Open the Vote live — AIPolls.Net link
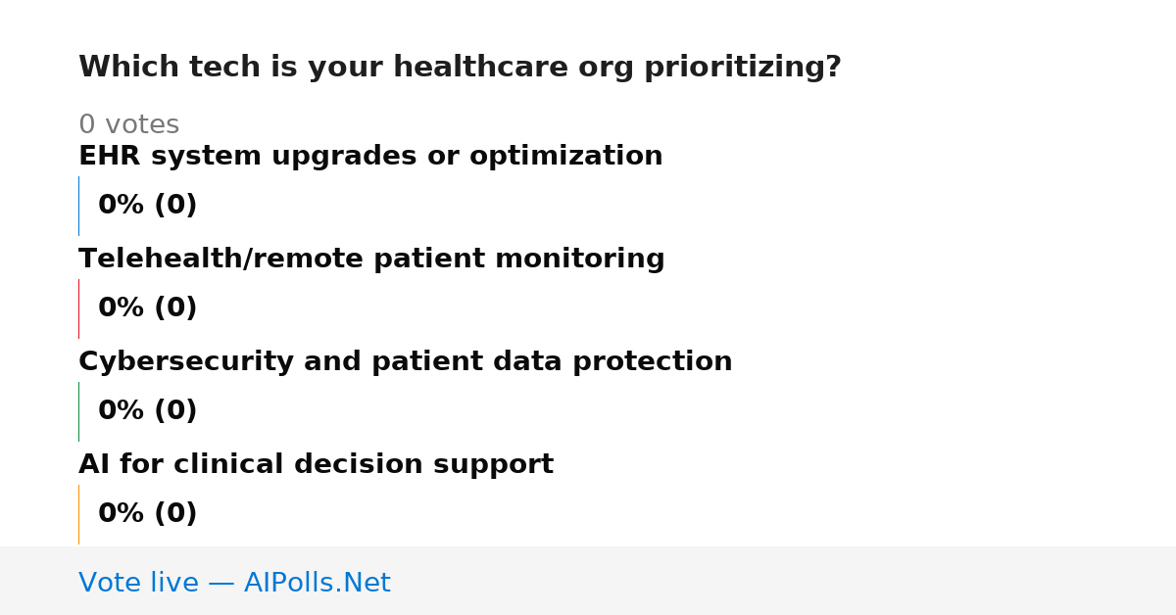Image resolution: width=1176 pixels, height=615 pixels. tap(234, 583)
